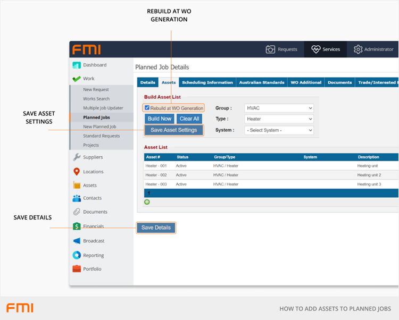
Task: Uncheck Rebuild at WO Generation checkbox
Action: click(147, 108)
